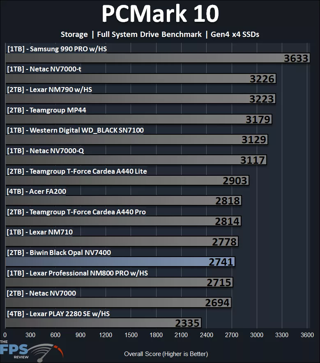Click the T-Force Cardea A440 Pro label
This screenshot has height=363, width=320.
(76, 212)
